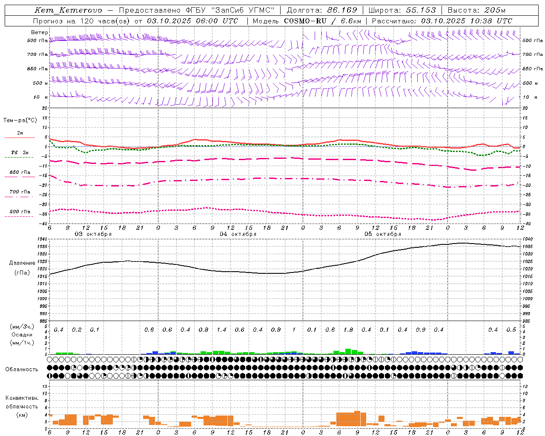Click the pink dotted line sample under legend "500 гПа"
This screenshot has width=545, height=436.
19,216
